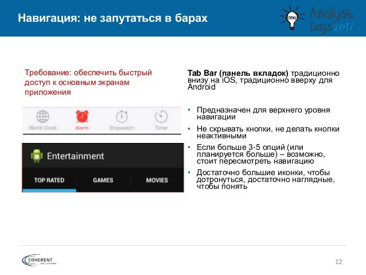
Task: Tap the Timer dial icon
Action: [161, 117]
